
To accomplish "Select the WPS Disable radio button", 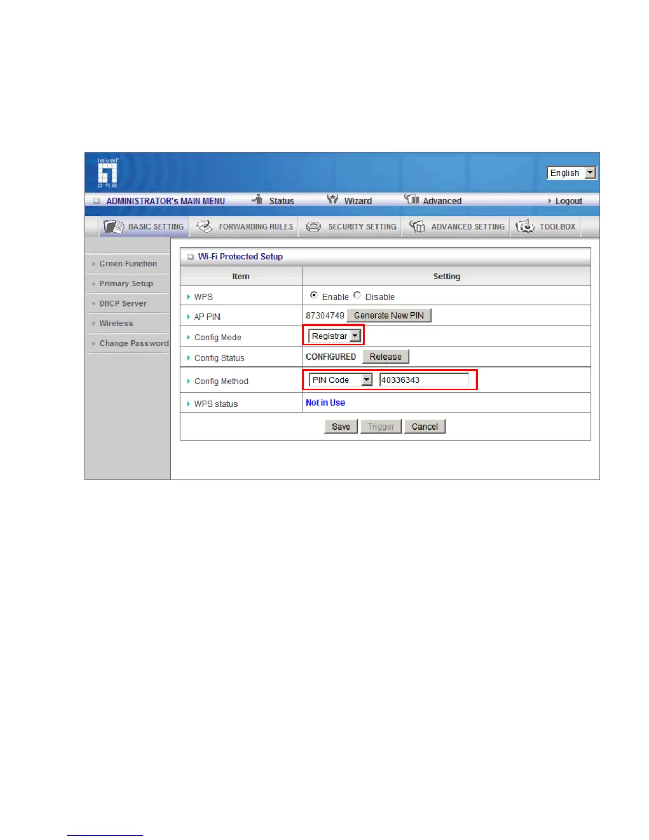I will [357, 295].
